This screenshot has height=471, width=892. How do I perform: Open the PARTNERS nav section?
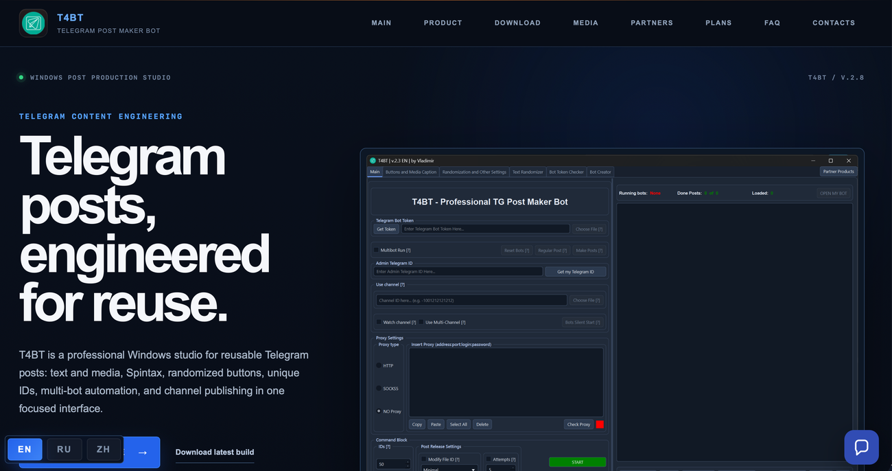[x=652, y=23]
